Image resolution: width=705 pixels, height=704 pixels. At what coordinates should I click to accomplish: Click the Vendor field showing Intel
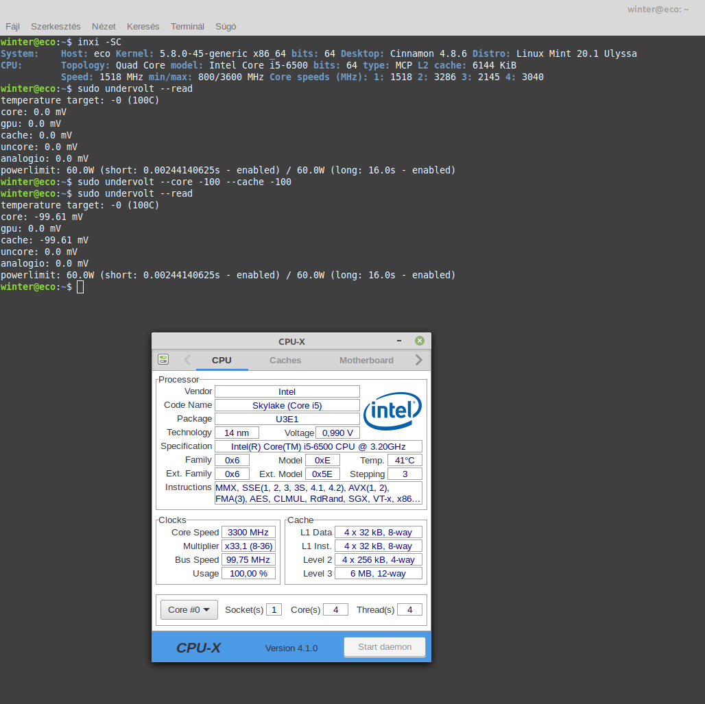(x=287, y=391)
